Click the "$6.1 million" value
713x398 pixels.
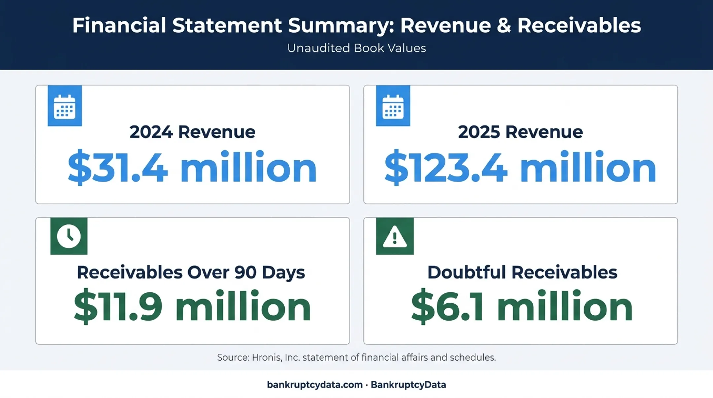point(522,306)
